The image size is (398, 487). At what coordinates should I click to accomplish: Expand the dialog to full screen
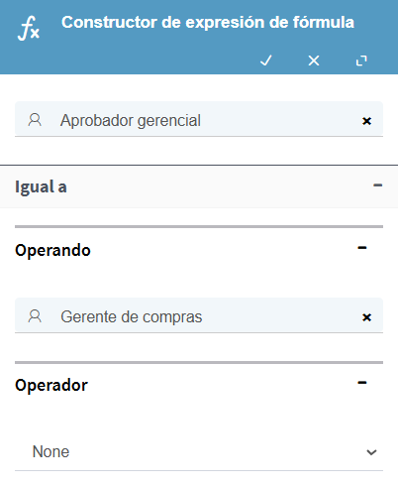pos(361,61)
